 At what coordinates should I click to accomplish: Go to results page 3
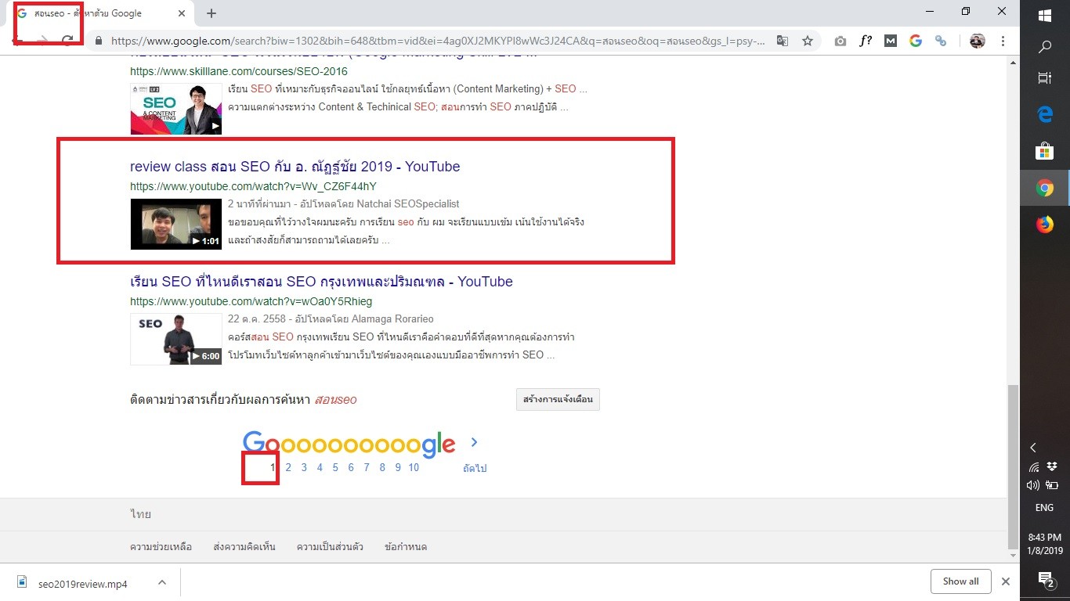[x=304, y=468]
